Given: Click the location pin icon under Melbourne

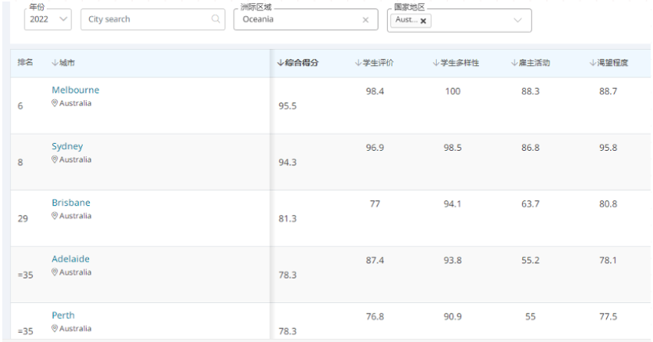Looking at the screenshot, I should [54, 103].
